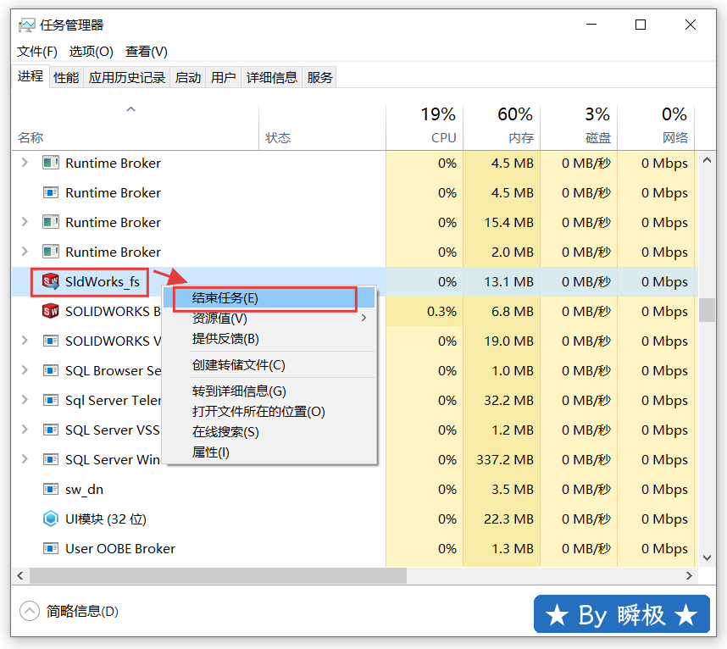Open the 文件(F) menu
Screen dimensions: 727x649
pos(37,52)
